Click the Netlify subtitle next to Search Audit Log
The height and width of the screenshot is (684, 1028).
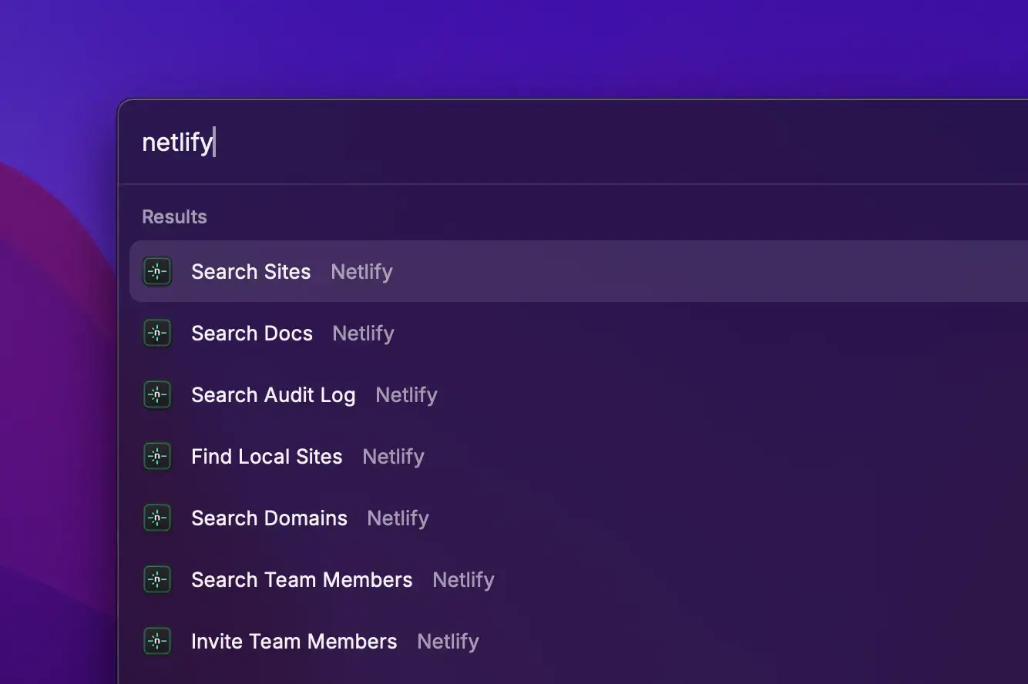(406, 395)
